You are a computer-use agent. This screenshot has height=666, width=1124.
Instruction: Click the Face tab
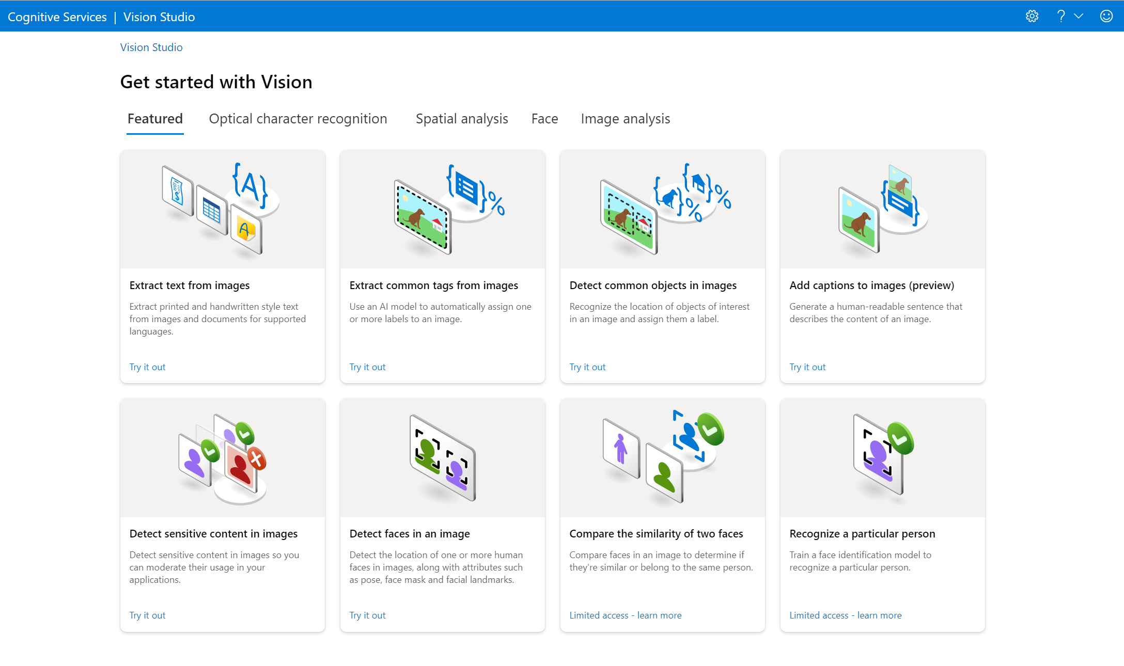(544, 118)
